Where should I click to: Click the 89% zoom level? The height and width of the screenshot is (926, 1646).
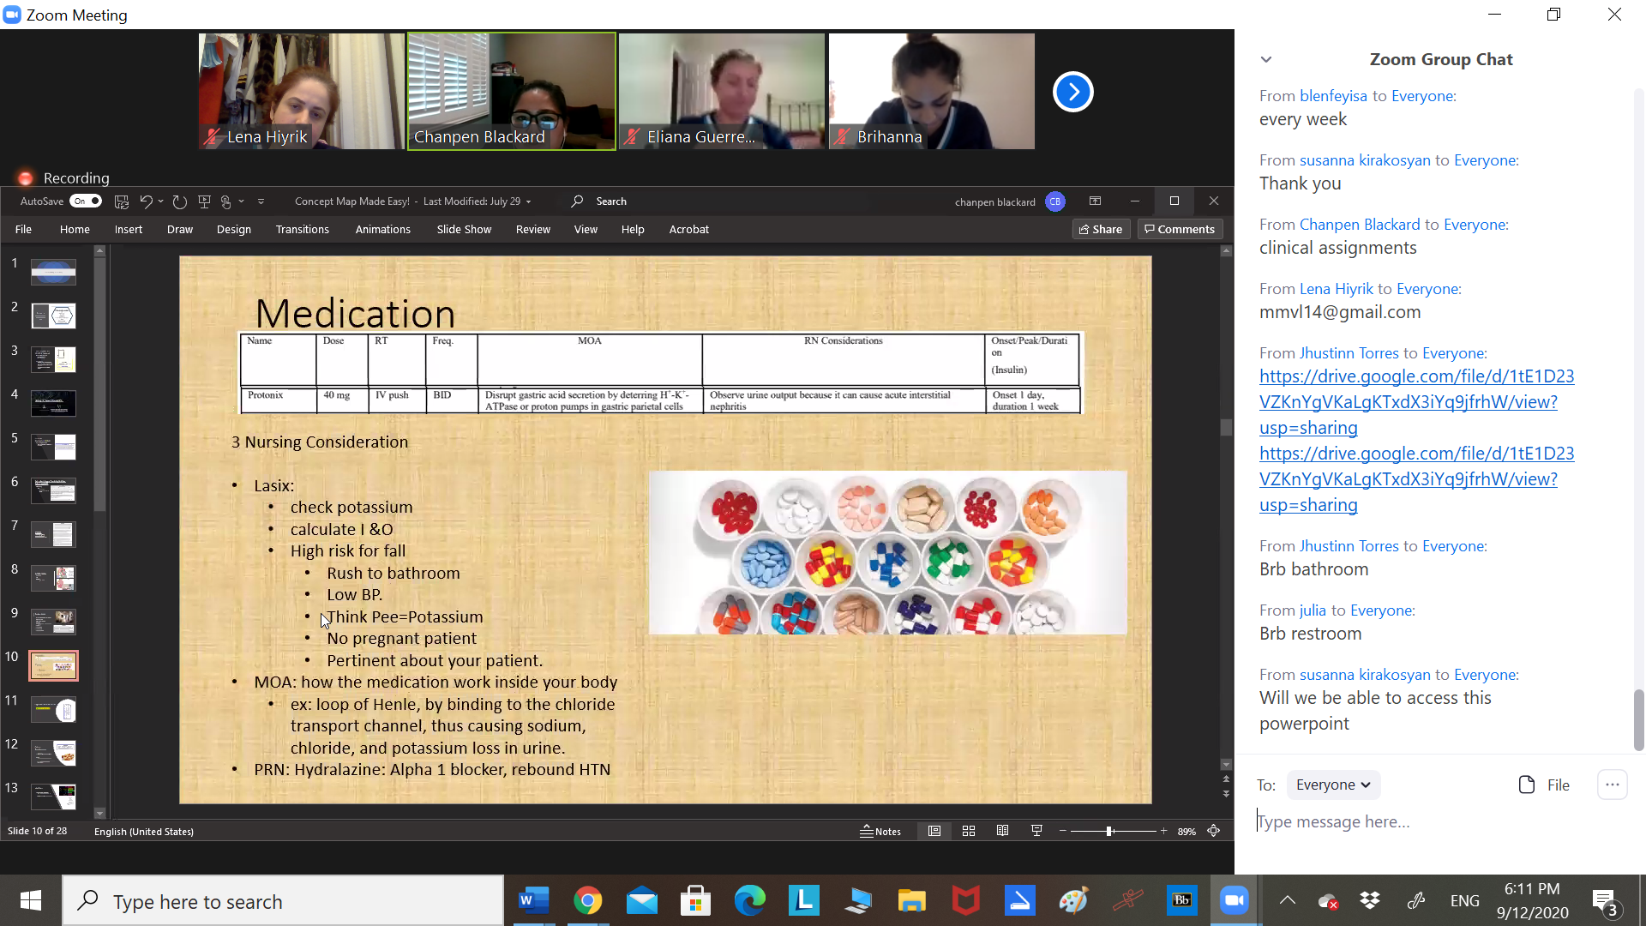(1186, 831)
